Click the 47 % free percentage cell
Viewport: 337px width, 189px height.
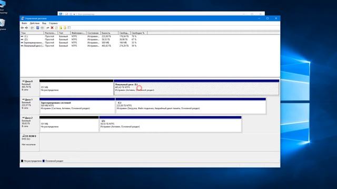(134, 40)
